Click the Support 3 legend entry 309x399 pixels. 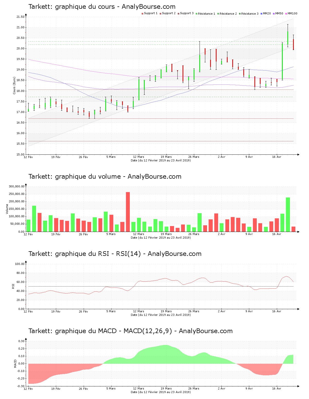[185, 13]
